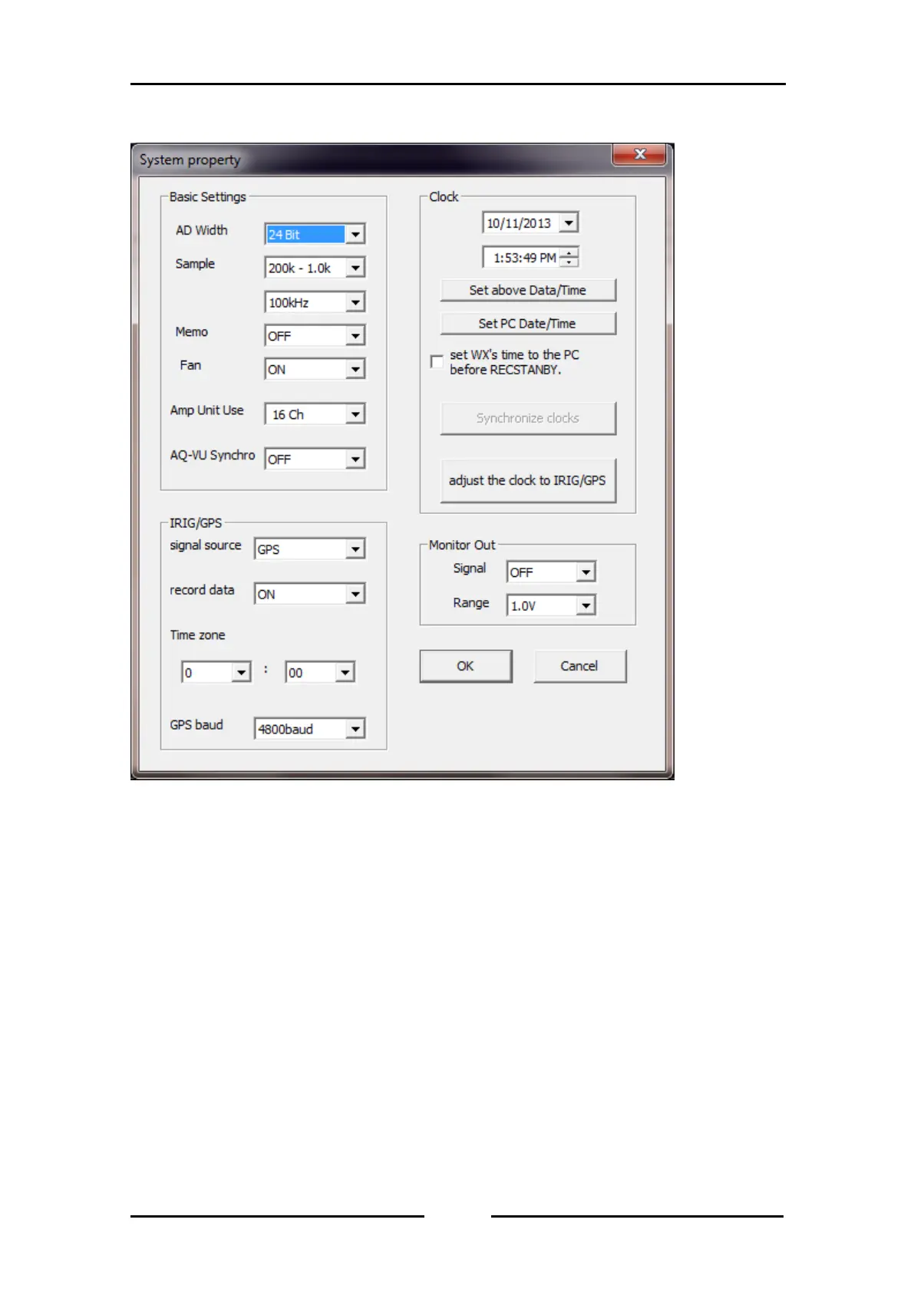Open the Memo dropdown set to OFF
Screen dimensions: 914x1292
315,336
